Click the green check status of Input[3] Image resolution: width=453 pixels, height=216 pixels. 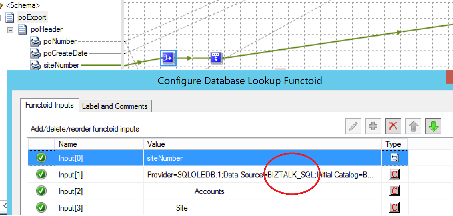tap(41, 208)
